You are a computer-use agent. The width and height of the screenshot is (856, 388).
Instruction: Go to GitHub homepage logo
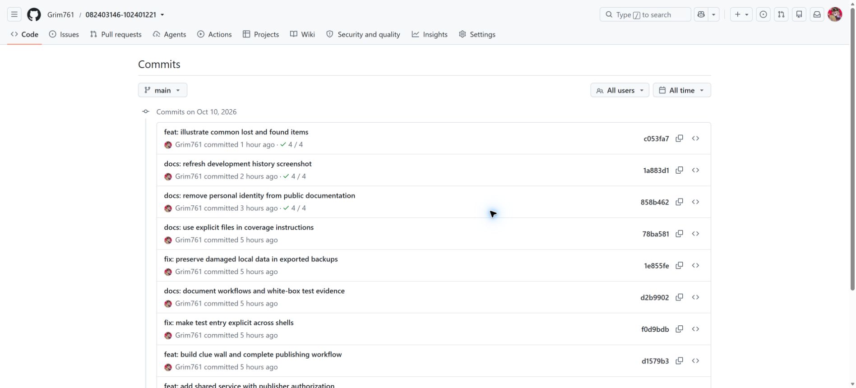click(34, 14)
